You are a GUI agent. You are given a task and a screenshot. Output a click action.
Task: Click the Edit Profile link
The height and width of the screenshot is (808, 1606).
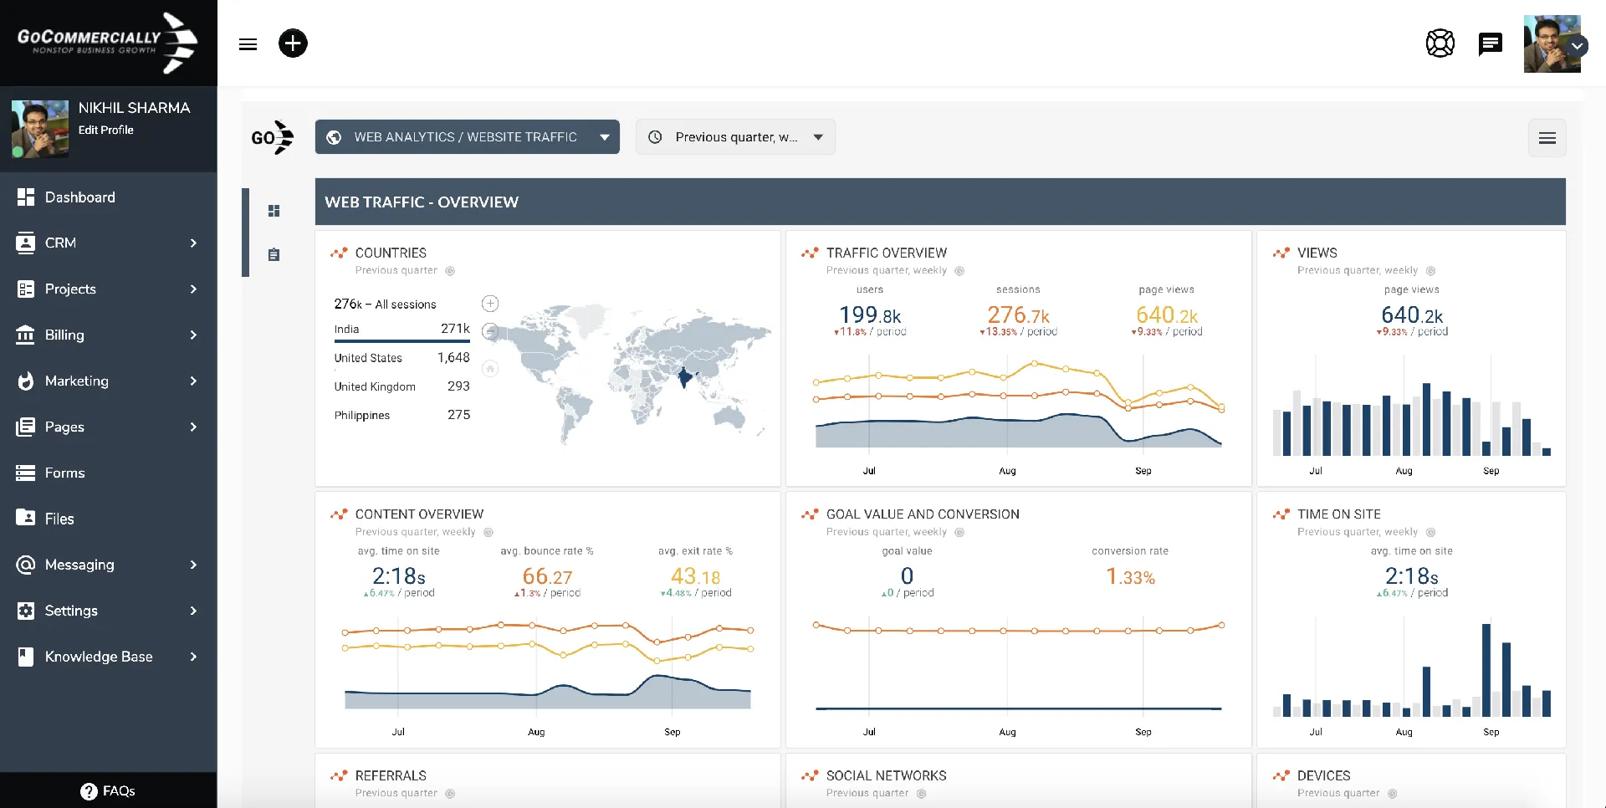tap(105, 130)
